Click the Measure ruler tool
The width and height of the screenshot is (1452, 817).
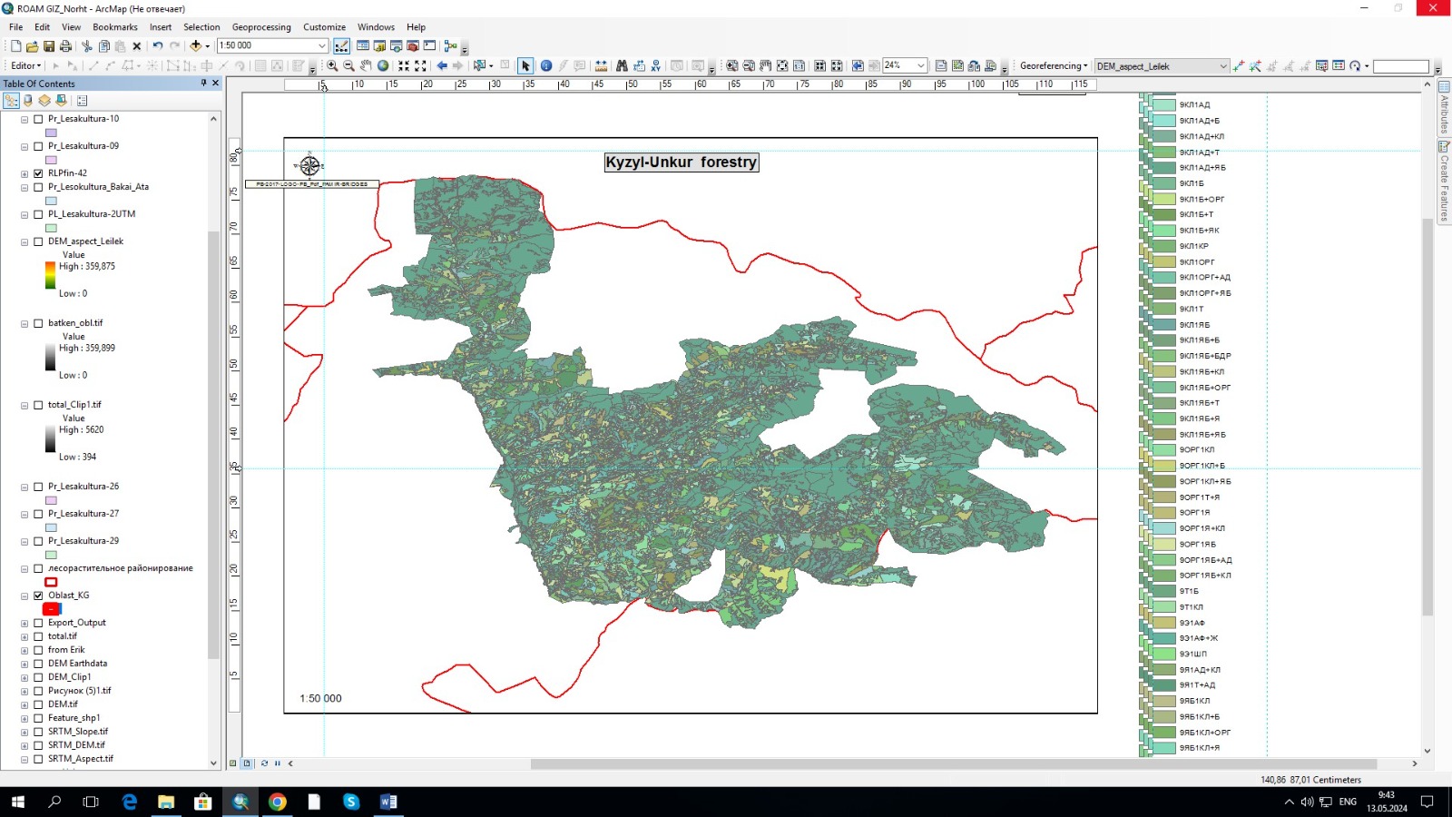[x=601, y=66]
